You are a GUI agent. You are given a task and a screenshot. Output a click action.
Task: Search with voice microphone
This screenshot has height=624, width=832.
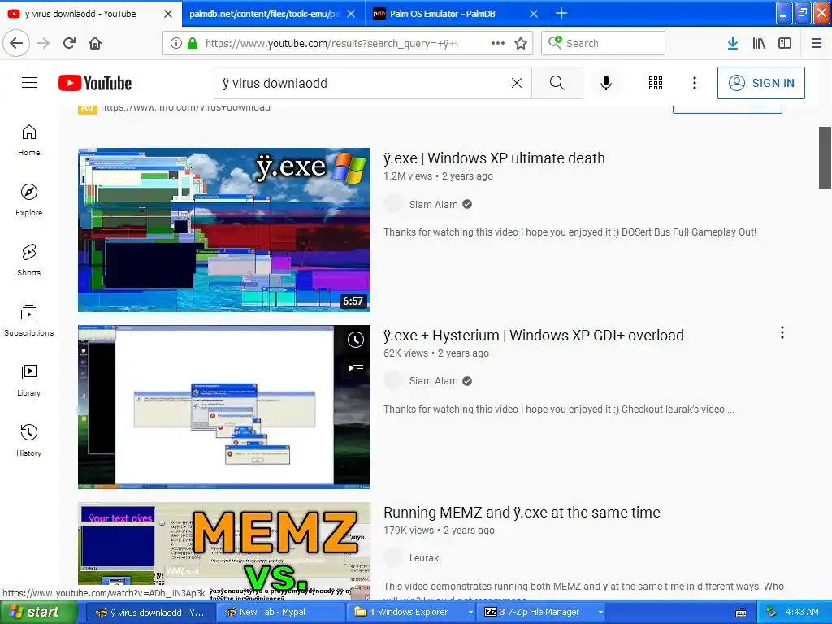[x=606, y=83]
